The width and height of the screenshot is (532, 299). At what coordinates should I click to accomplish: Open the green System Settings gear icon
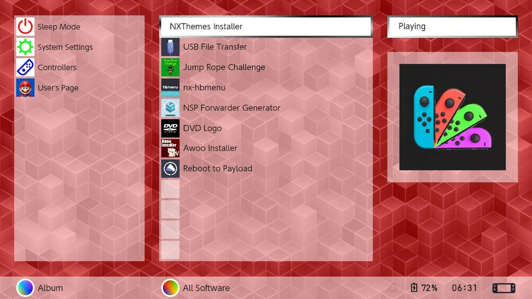coord(25,47)
